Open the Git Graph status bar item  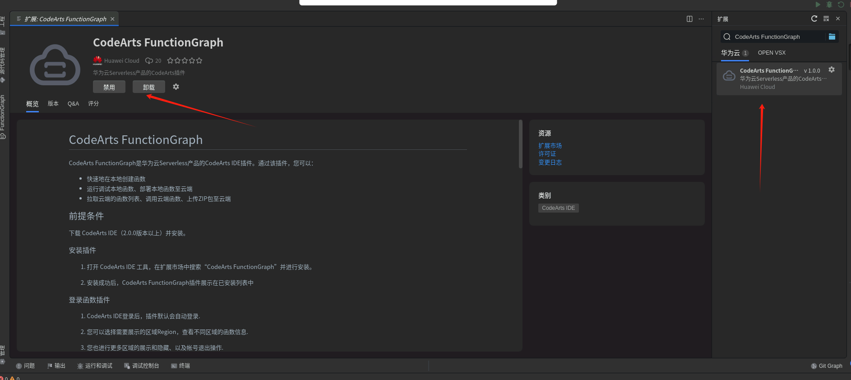(x=827, y=366)
